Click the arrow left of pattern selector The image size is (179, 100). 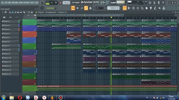[106, 8]
